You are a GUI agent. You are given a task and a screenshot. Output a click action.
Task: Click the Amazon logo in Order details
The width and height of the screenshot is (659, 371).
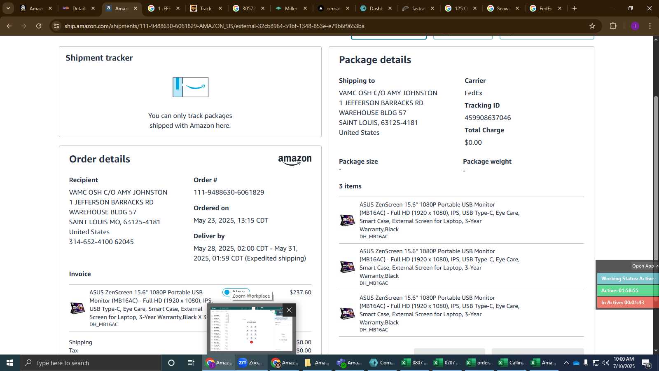click(295, 160)
